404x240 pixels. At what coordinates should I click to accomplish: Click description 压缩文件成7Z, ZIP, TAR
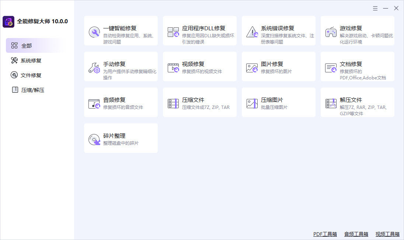[x=206, y=107]
